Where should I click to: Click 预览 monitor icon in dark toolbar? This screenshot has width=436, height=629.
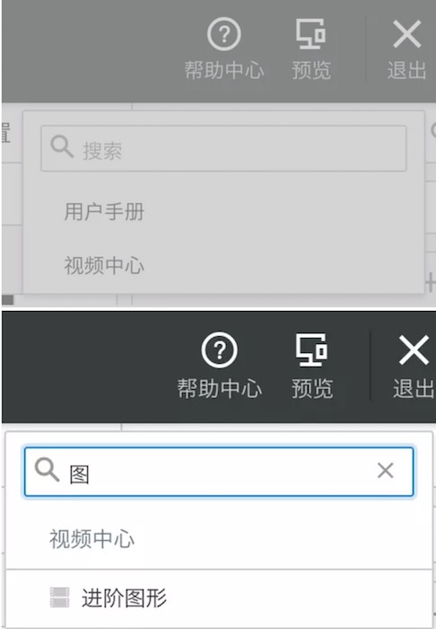[311, 350]
